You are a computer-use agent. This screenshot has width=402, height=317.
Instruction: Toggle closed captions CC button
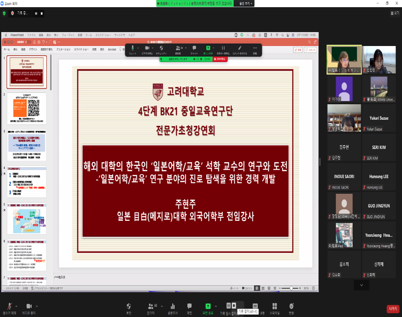(x=255, y=306)
